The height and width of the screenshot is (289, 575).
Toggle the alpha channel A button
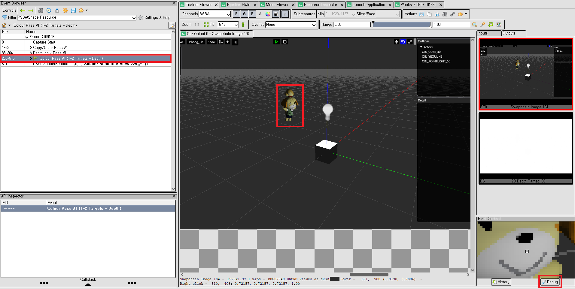(x=260, y=14)
